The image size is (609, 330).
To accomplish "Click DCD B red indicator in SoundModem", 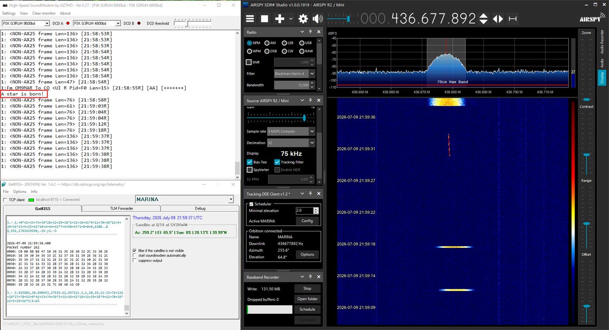I will tap(139, 23).
